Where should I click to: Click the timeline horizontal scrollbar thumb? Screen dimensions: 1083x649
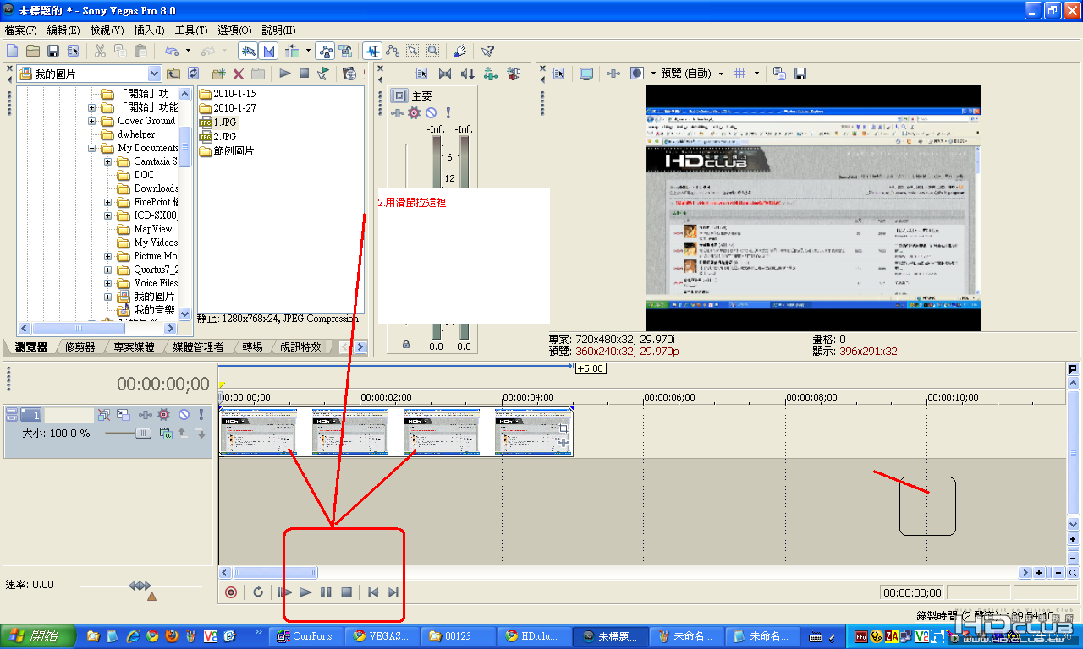pos(275,572)
